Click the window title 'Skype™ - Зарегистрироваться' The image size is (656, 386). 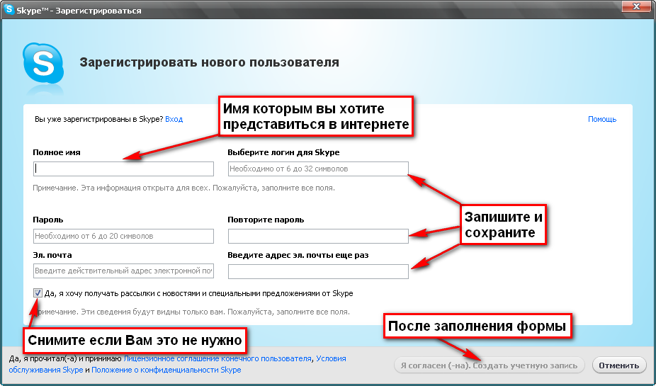coord(79,11)
